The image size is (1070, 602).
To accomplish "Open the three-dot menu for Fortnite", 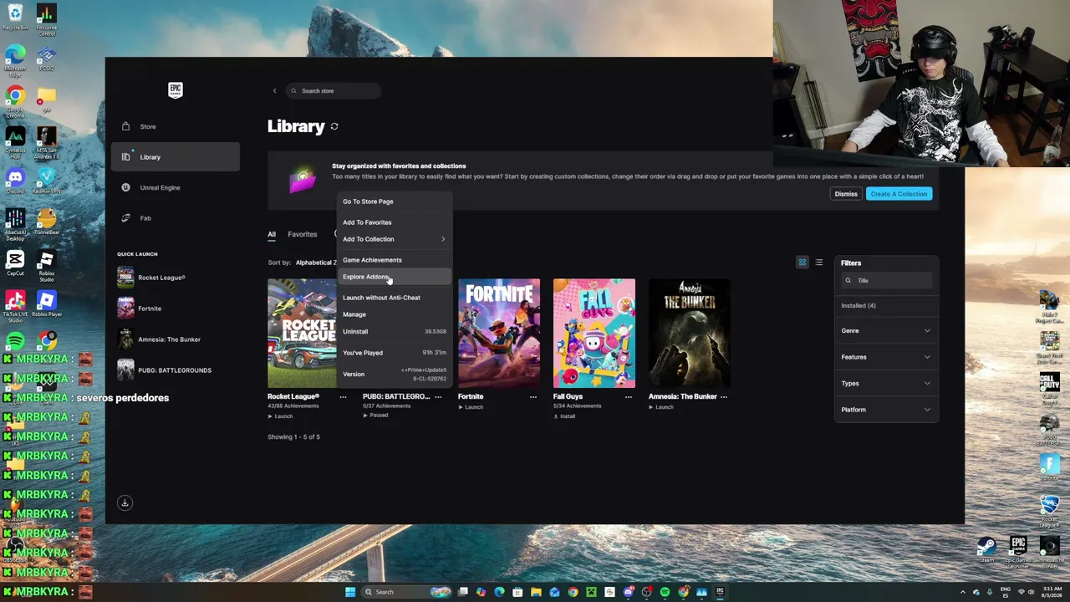I will (x=533, y=396).
